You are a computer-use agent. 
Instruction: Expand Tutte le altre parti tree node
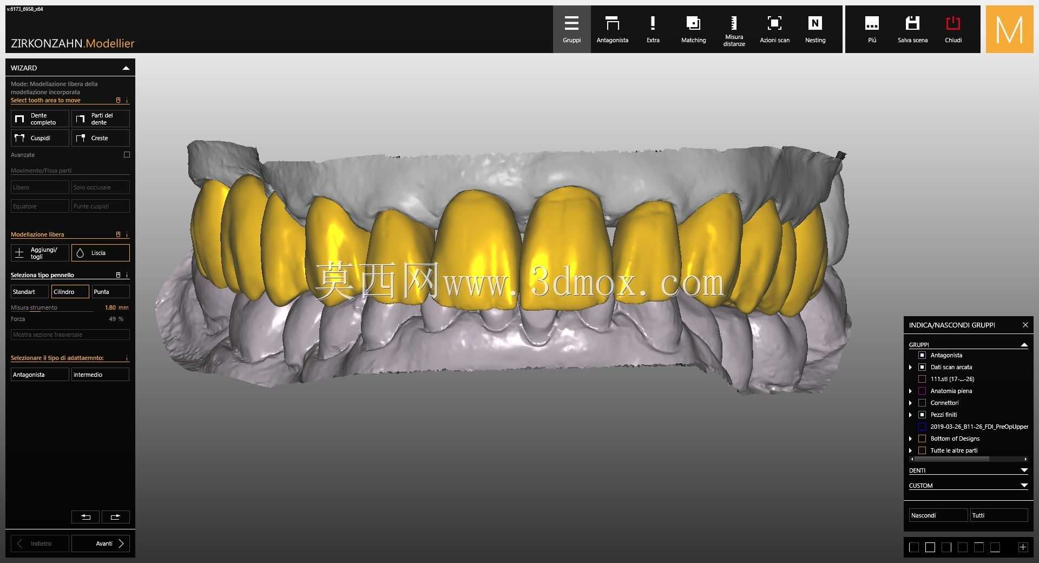point(910,450)
